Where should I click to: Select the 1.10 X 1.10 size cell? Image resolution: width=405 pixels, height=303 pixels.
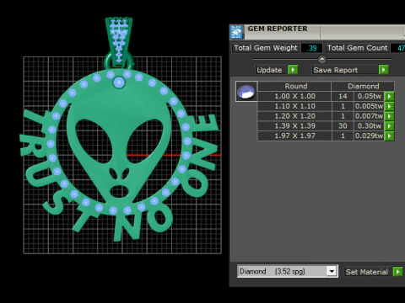[294, 106]
